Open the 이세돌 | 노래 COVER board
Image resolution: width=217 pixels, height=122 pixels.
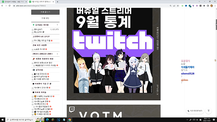(42, 109)
